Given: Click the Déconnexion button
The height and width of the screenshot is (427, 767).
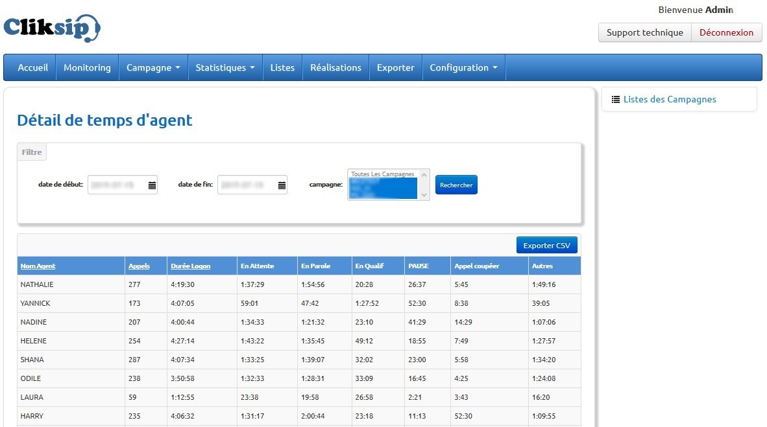Looking at the screenshot, I should pyautogui.click(x=726, y=32).
